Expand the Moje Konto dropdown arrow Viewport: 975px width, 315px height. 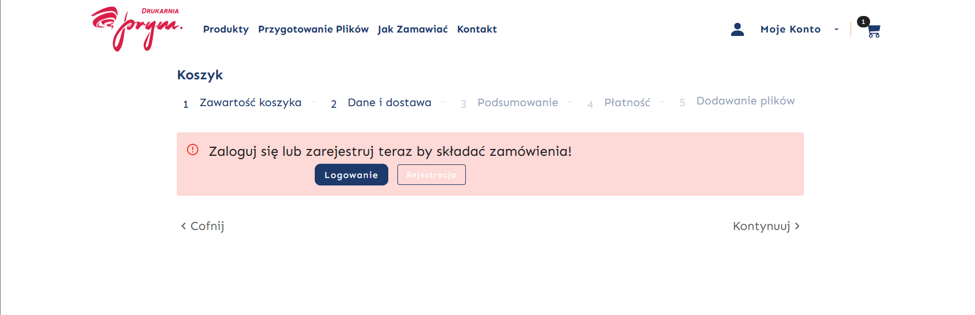point(836,29)
